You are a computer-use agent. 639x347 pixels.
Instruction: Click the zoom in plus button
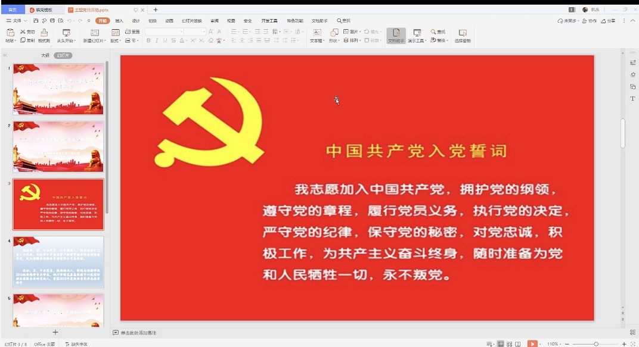pos(624,344)
